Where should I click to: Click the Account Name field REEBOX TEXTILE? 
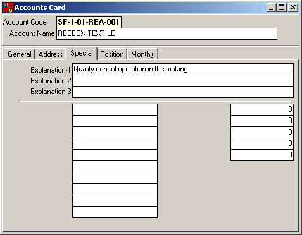pos(167,33)
